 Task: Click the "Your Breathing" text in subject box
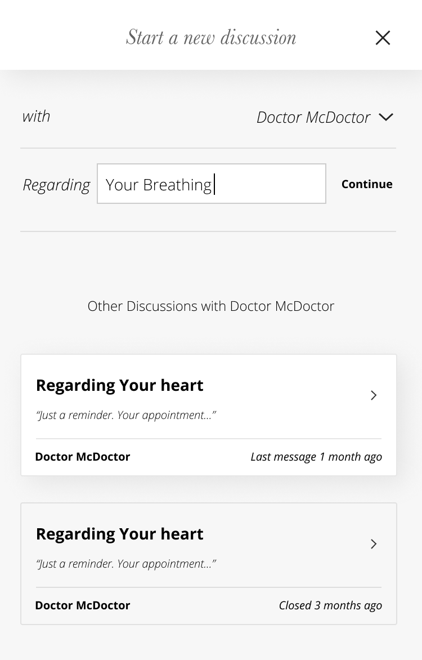pos(159,185)
